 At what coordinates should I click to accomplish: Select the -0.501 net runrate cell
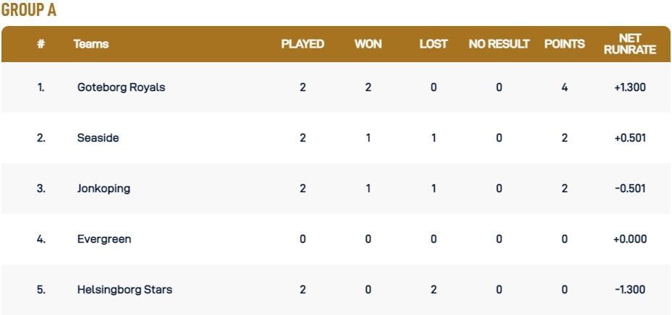pyautogui.click(x=629, y=189)
